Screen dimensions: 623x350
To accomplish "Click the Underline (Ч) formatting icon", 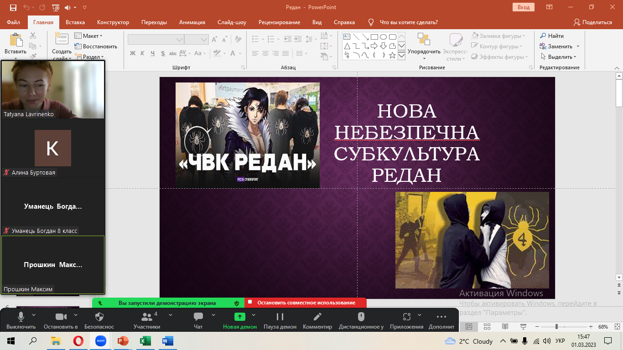I will (x=152, y=53).
